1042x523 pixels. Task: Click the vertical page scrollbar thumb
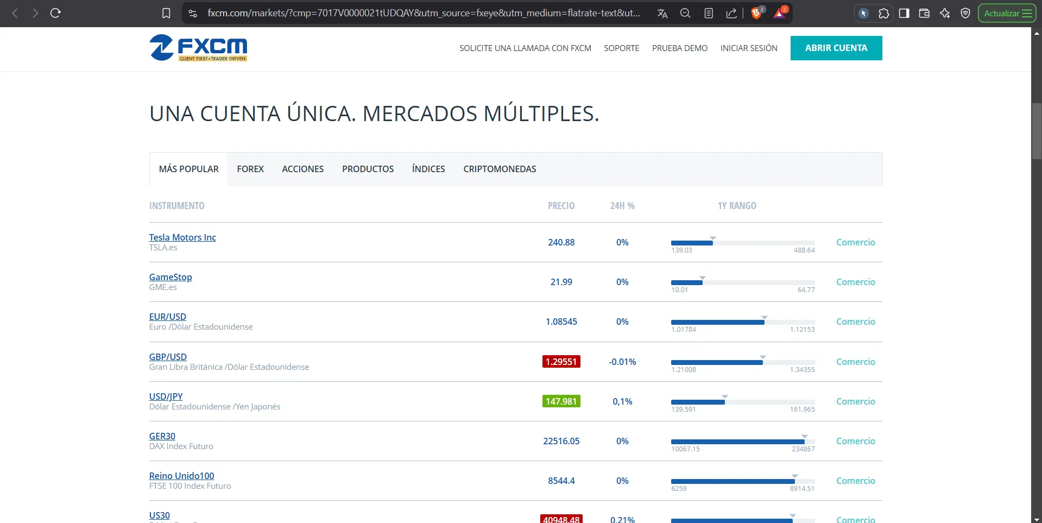[1037, 130]
